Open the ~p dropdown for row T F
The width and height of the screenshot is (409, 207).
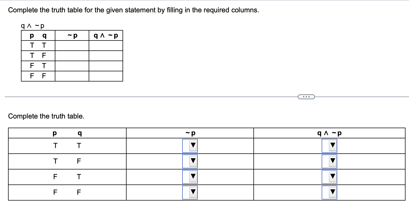pyautogui.click(x=190, y=161)
